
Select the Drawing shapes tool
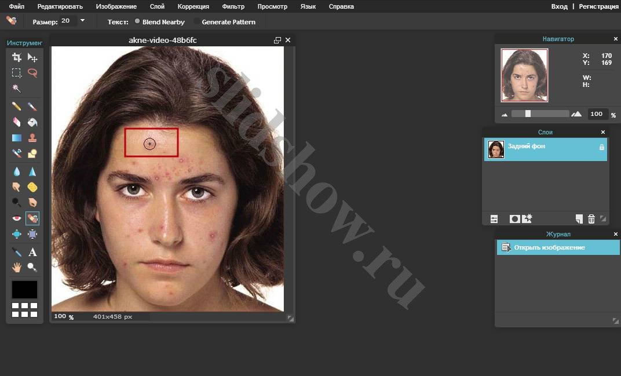(32, 154)
